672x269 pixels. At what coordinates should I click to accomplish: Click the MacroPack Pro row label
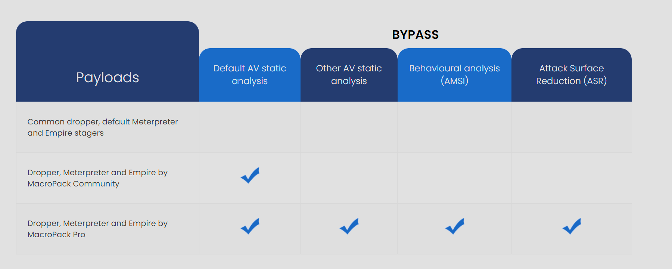point(97,229)
